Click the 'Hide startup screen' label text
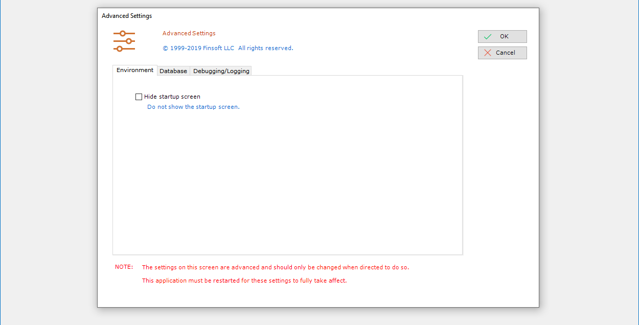Viewport: 639px width, 325px height. coord(172,97)
